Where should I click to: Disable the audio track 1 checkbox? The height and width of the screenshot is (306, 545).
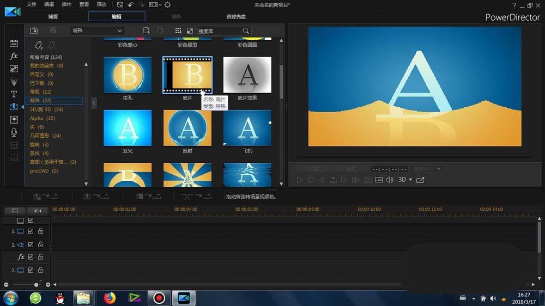point(31,244)
